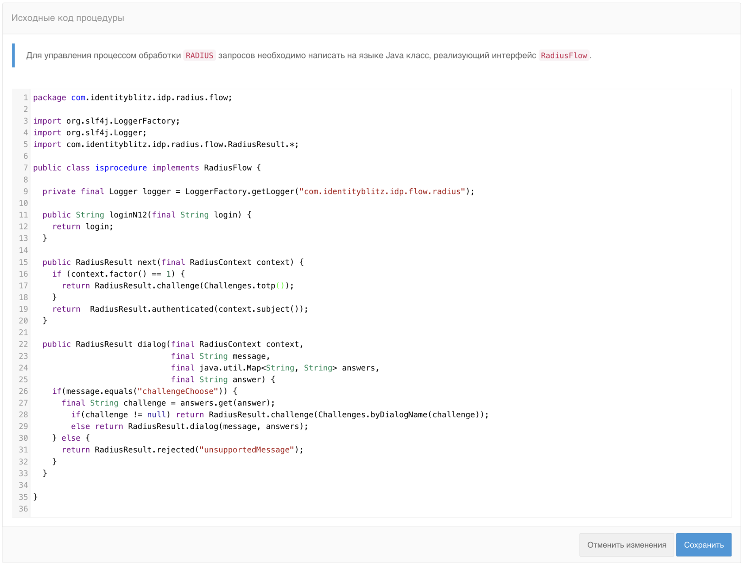The width and height of the screenshot is (743, 564).
Task: Click line number 22 in the gutter
Action: (23, 344)
